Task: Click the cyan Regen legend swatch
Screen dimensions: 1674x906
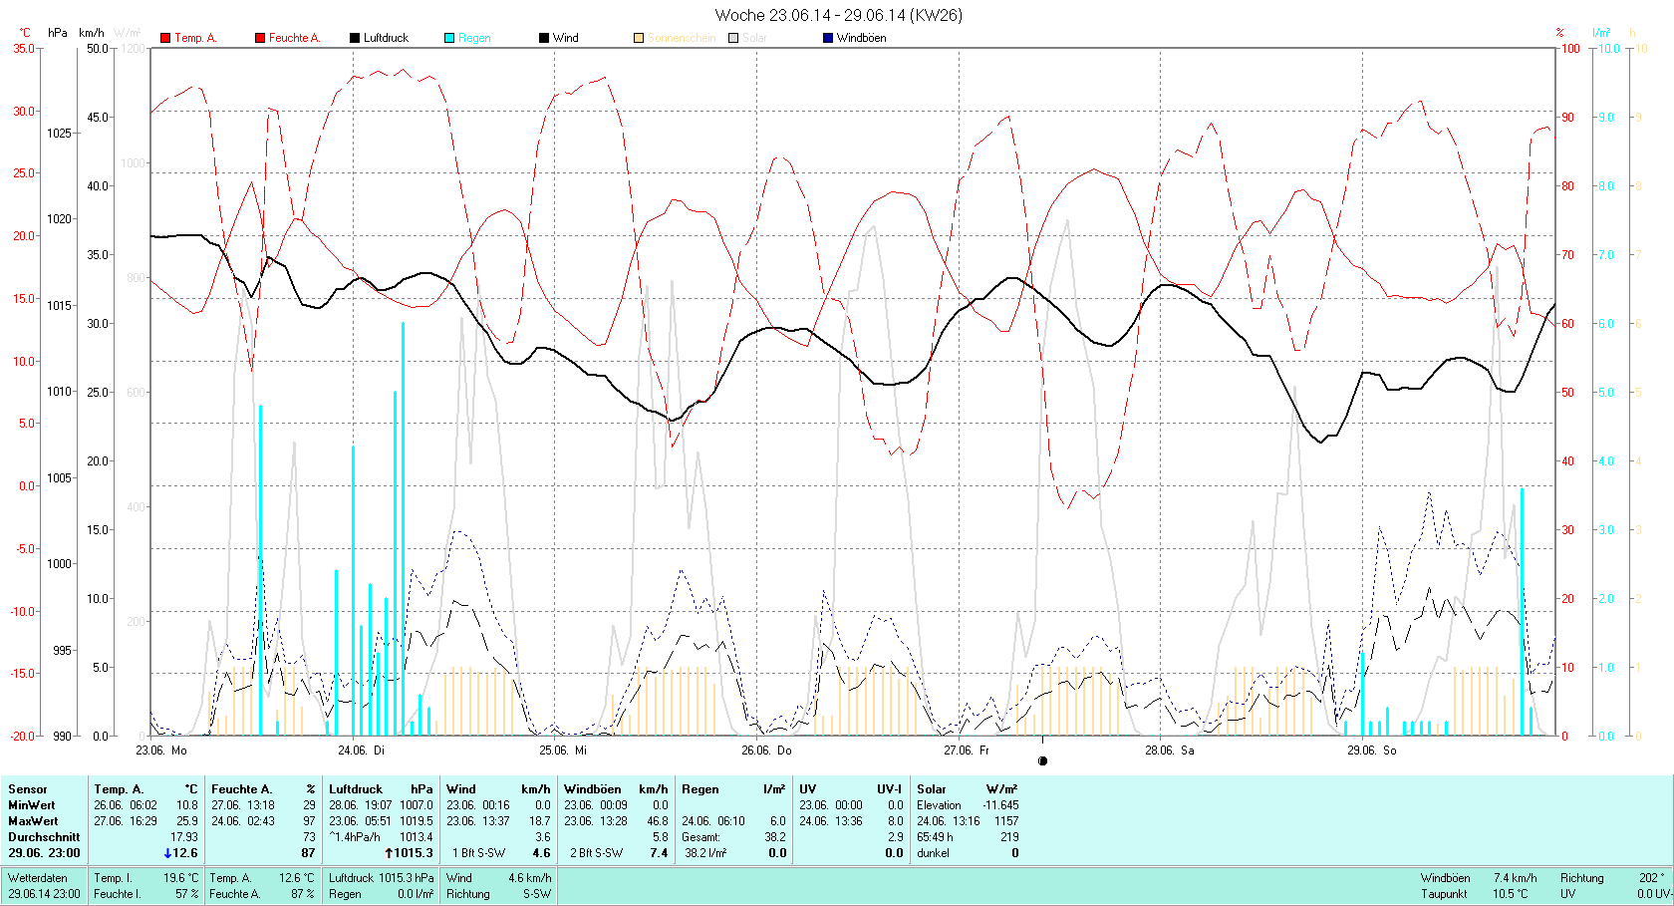Action: 449,38
